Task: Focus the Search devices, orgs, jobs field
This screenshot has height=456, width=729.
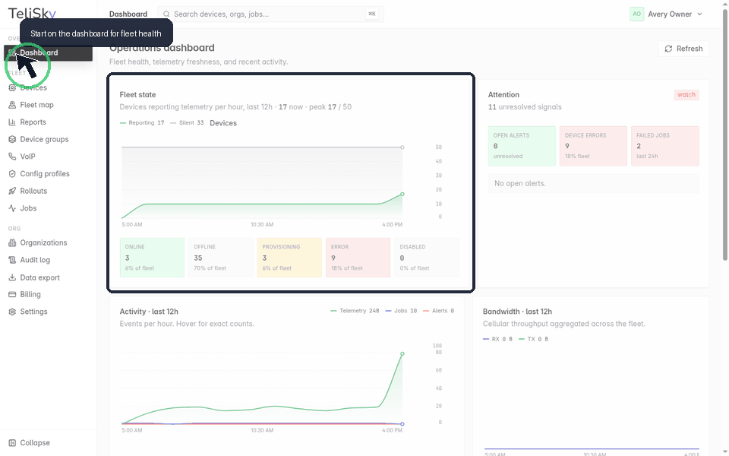Action: pyautogui.click(x=270, y=14)
